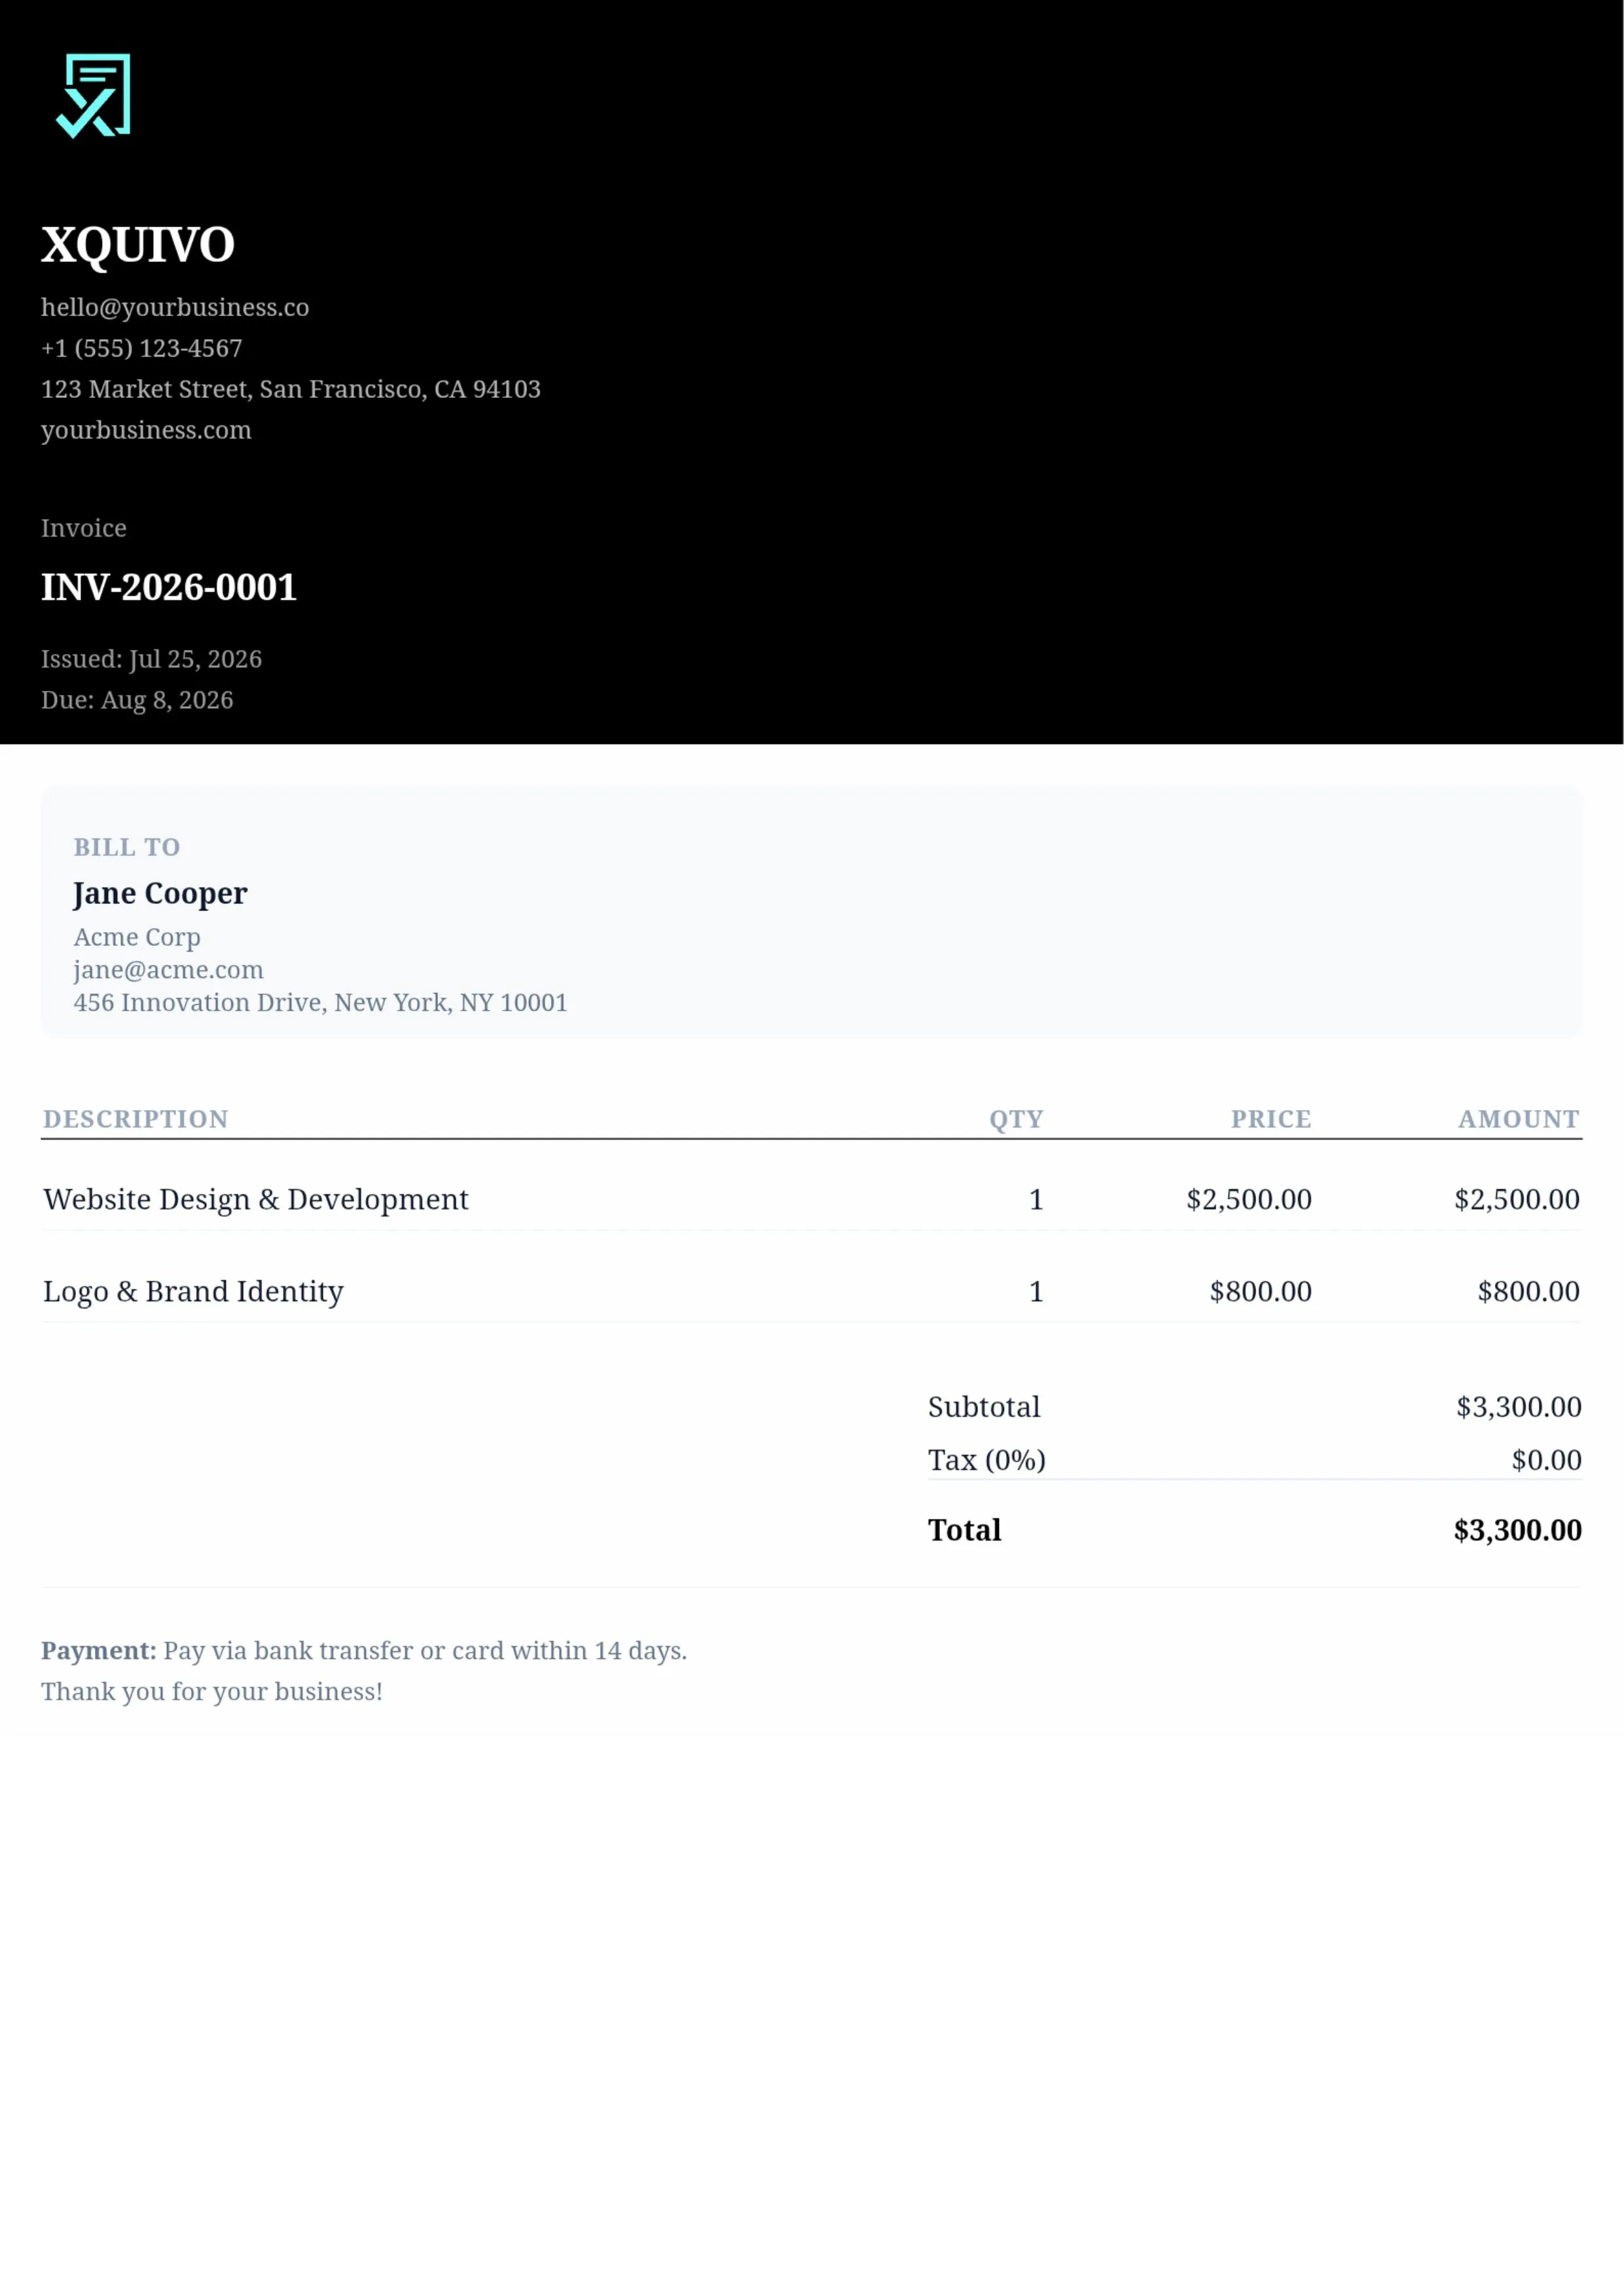Click the teal Xquivo invoice logo icon

(93, 96)
